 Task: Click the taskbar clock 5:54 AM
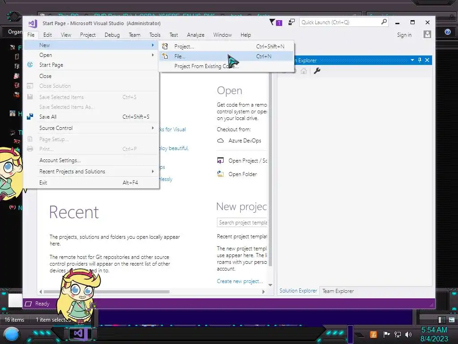(434, 330)
